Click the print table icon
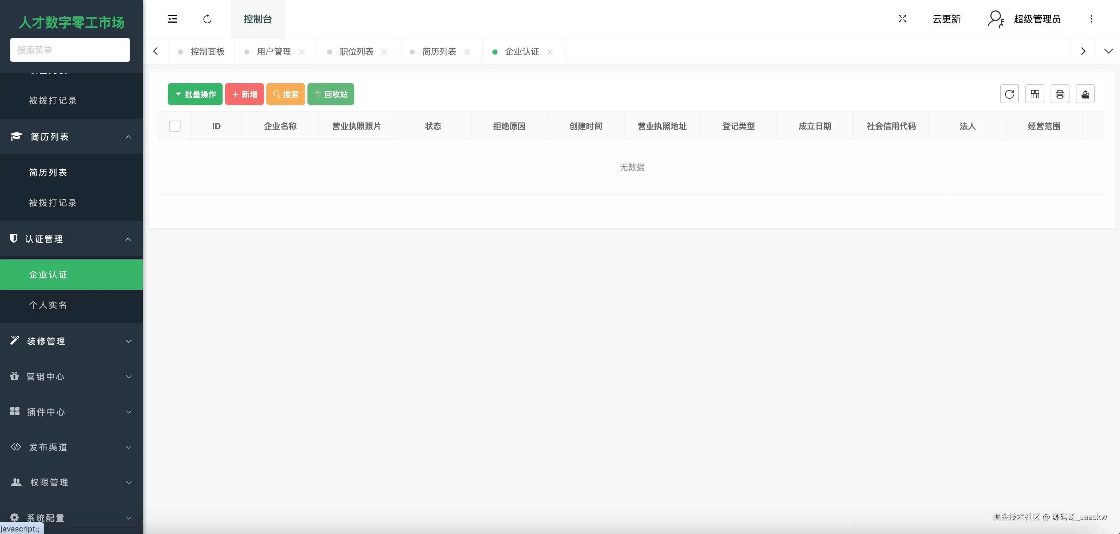Image resolution: width=1120 pixels, height=534 pixels. (1060, 94)
